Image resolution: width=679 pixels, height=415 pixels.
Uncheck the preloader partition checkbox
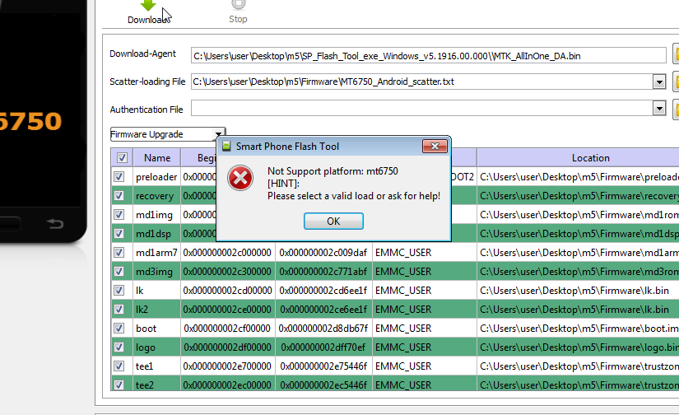119,177
